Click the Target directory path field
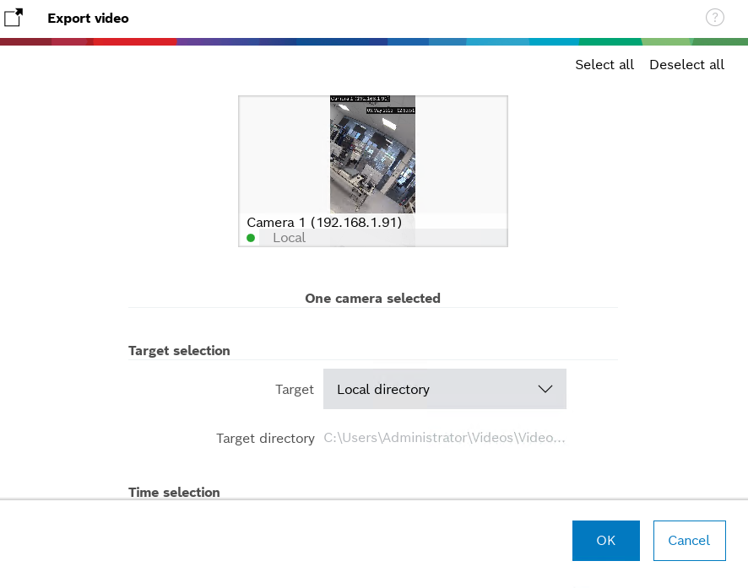 (x=444, y=438)
